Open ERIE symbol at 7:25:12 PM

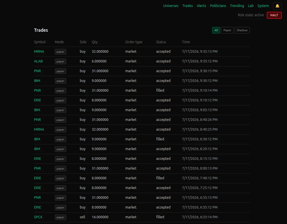point(37,188)
